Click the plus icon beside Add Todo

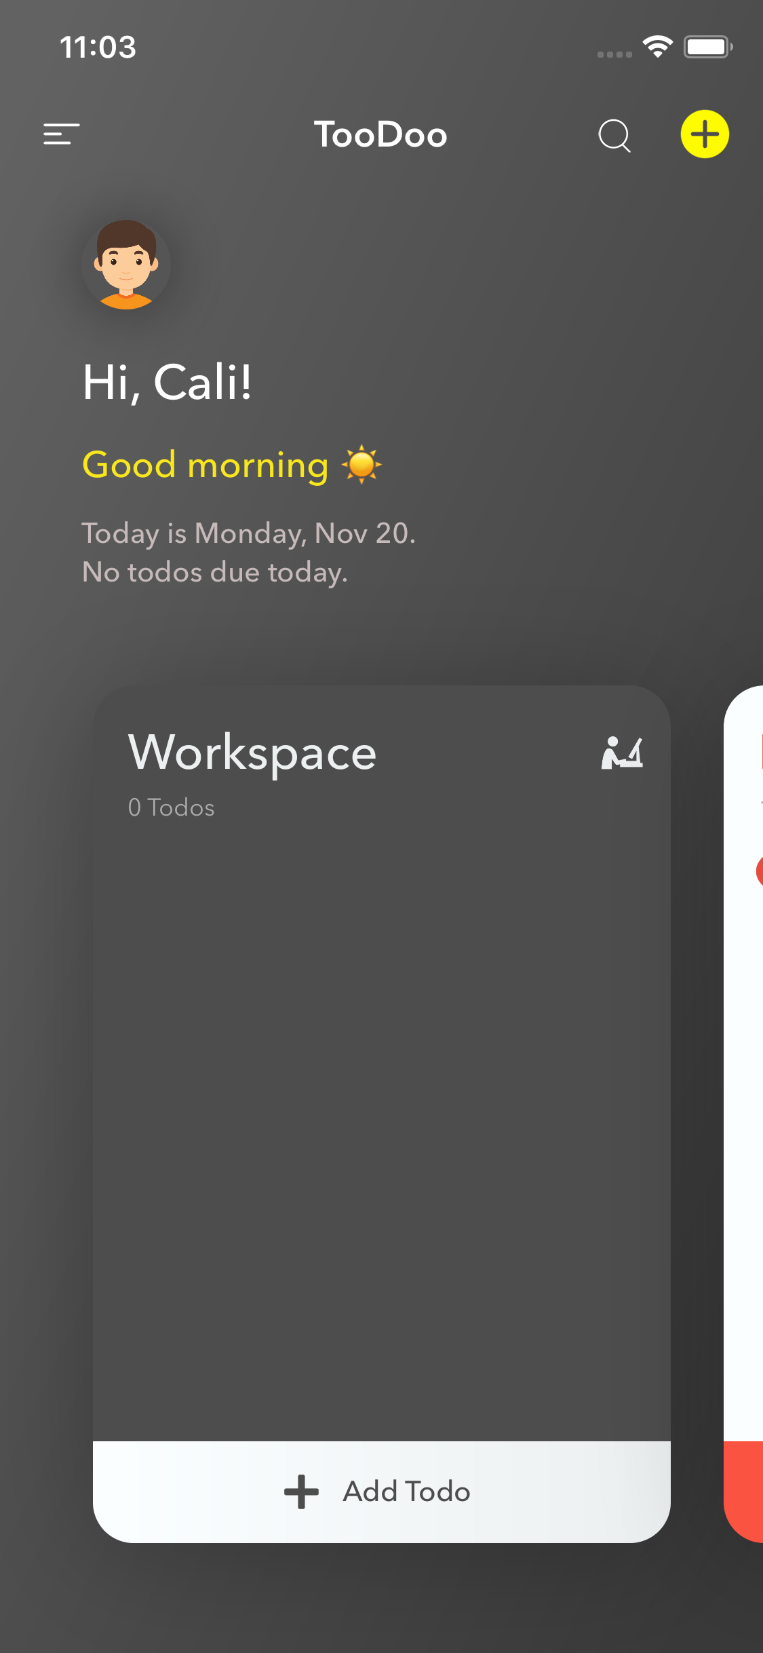(301, 1491)
